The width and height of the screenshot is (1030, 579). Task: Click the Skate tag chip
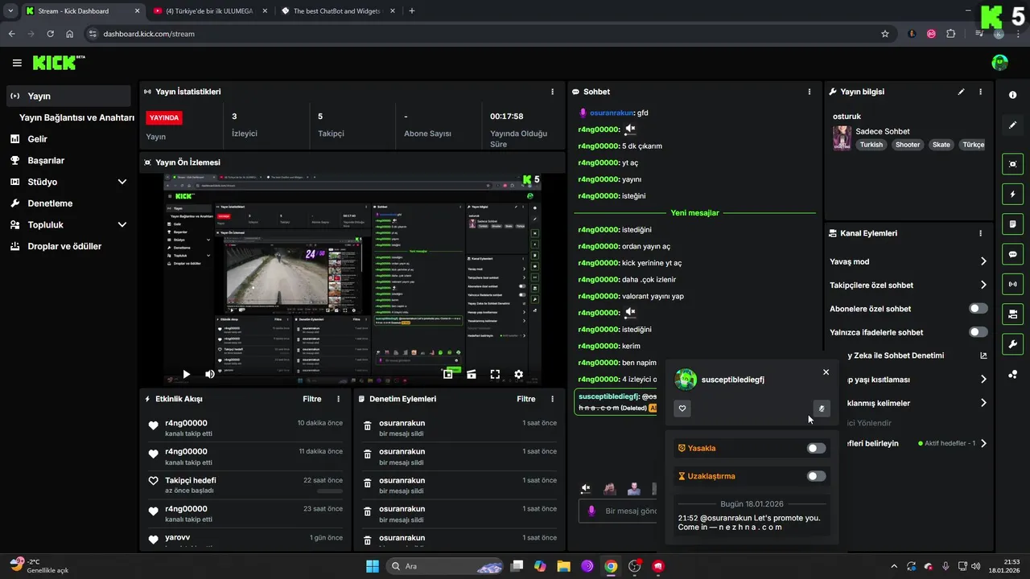(x=941, y=145)
